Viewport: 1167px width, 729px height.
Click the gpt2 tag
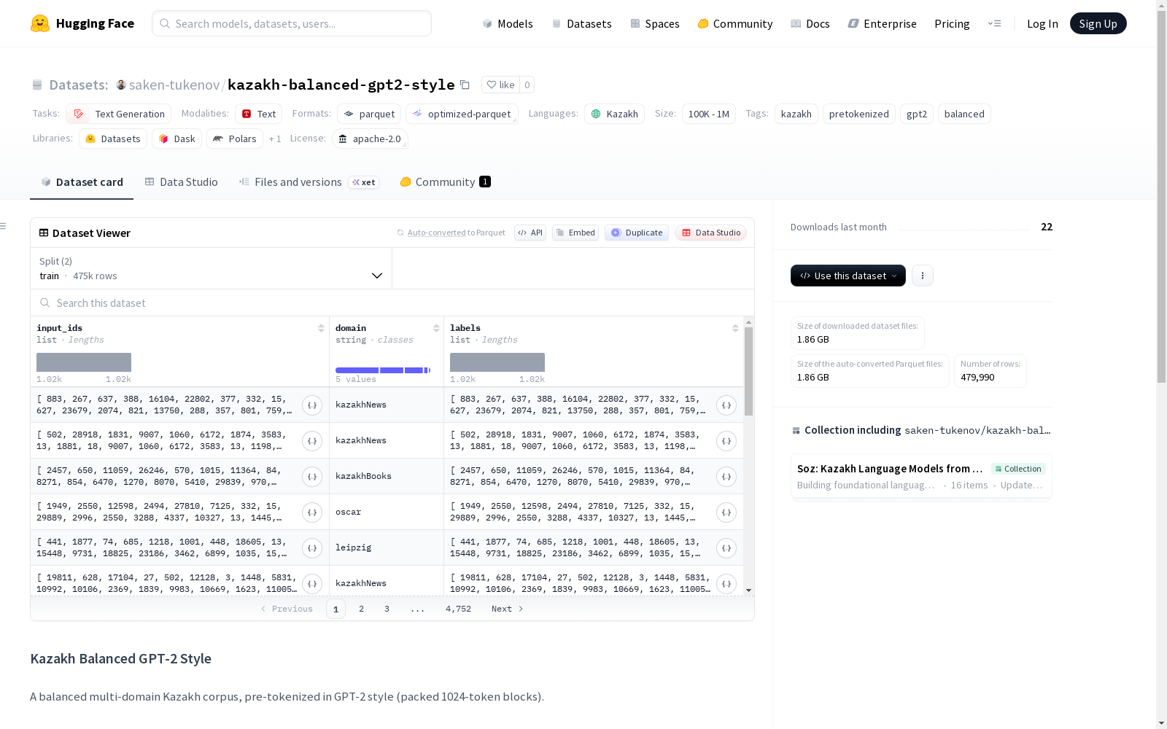tap(916, 114)
